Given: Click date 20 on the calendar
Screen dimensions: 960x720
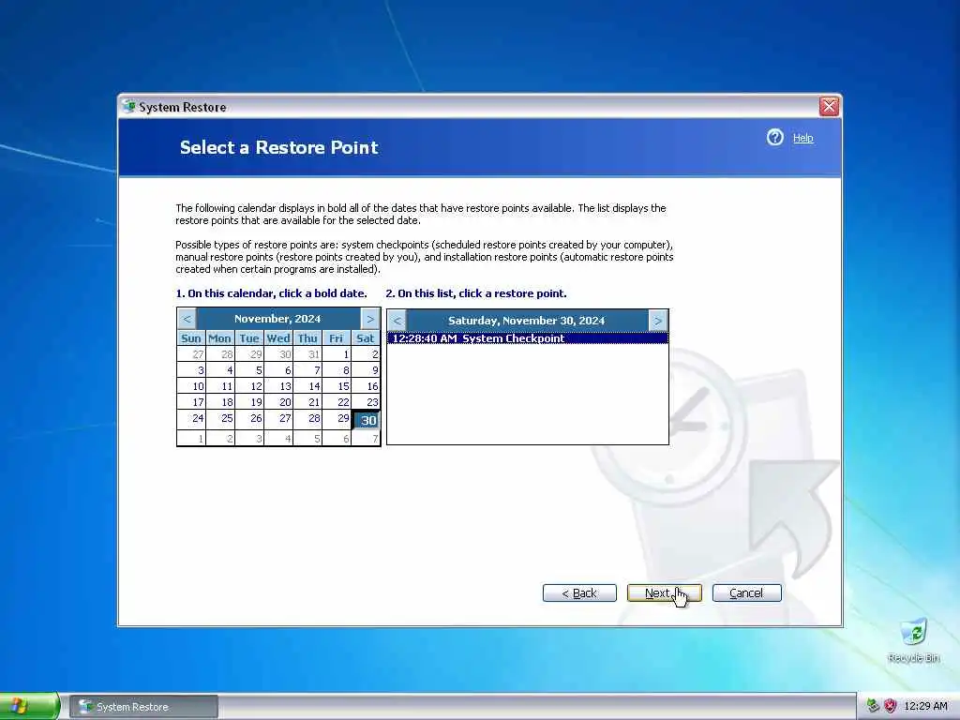Looking at the screenshot, I should 279,402.
